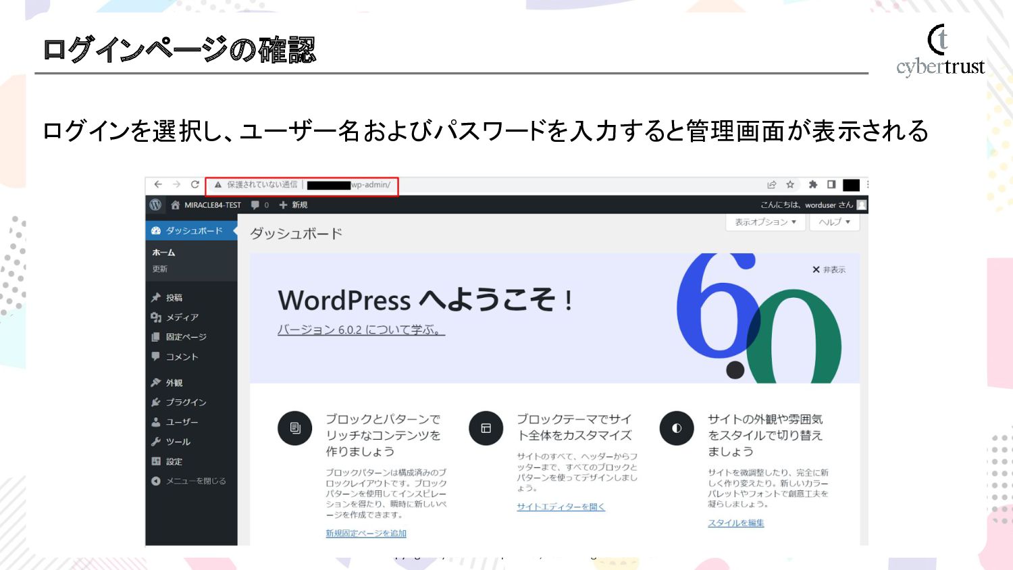Click the スタイルを編集 link
This screenshot has width=1013, height=570.
736,523
